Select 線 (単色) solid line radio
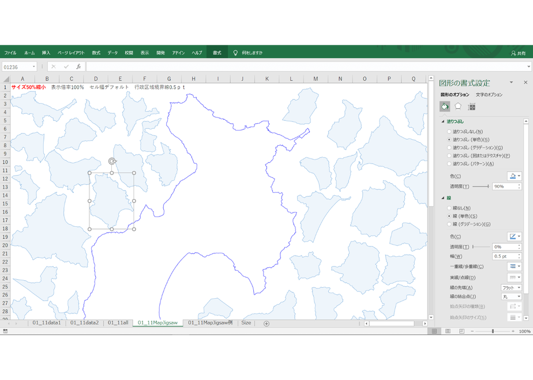 coord(449,216)
